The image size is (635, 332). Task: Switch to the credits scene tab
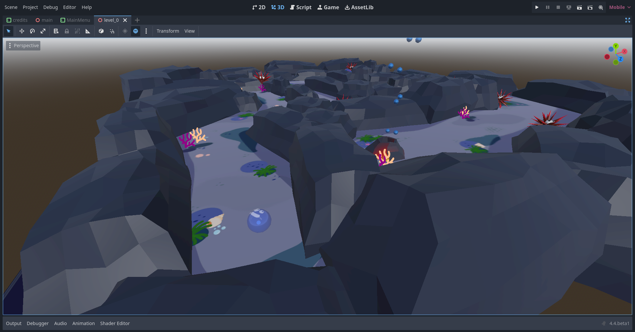pyautogui.click(x=17, y=20)
